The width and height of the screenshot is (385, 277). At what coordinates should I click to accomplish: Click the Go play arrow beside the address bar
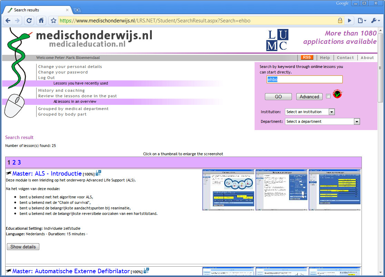[x=350, y=21]
